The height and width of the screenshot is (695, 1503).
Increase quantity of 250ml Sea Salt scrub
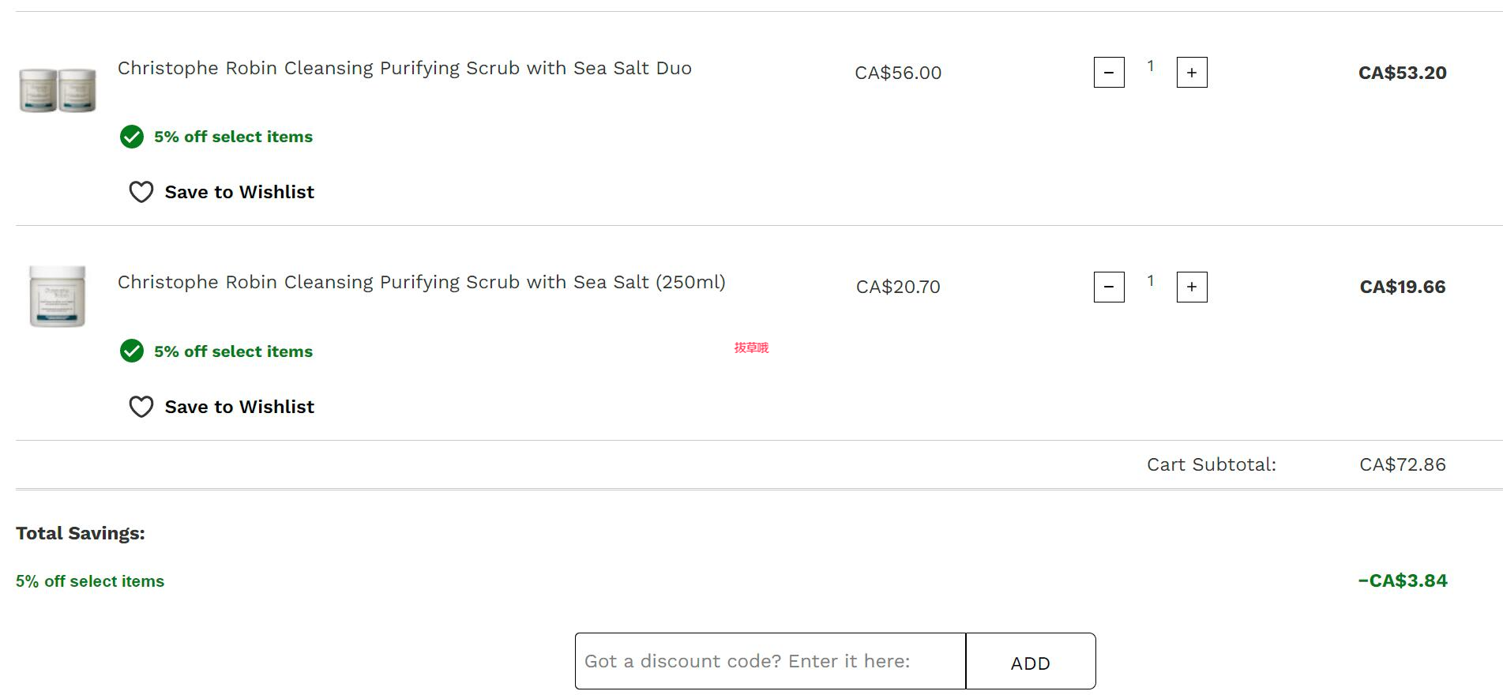coord(1192,287)
